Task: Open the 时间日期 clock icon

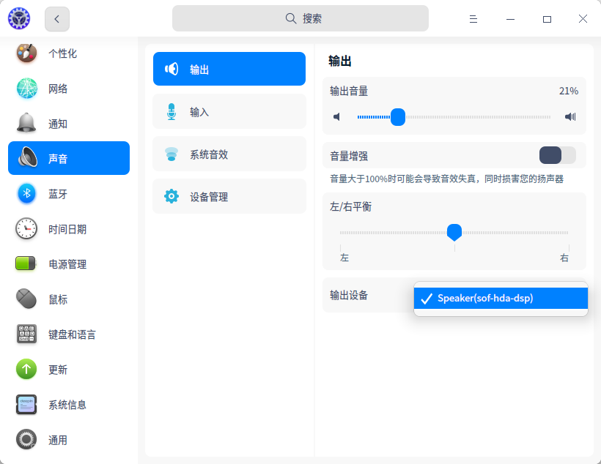Action: (x=26, y=228)
